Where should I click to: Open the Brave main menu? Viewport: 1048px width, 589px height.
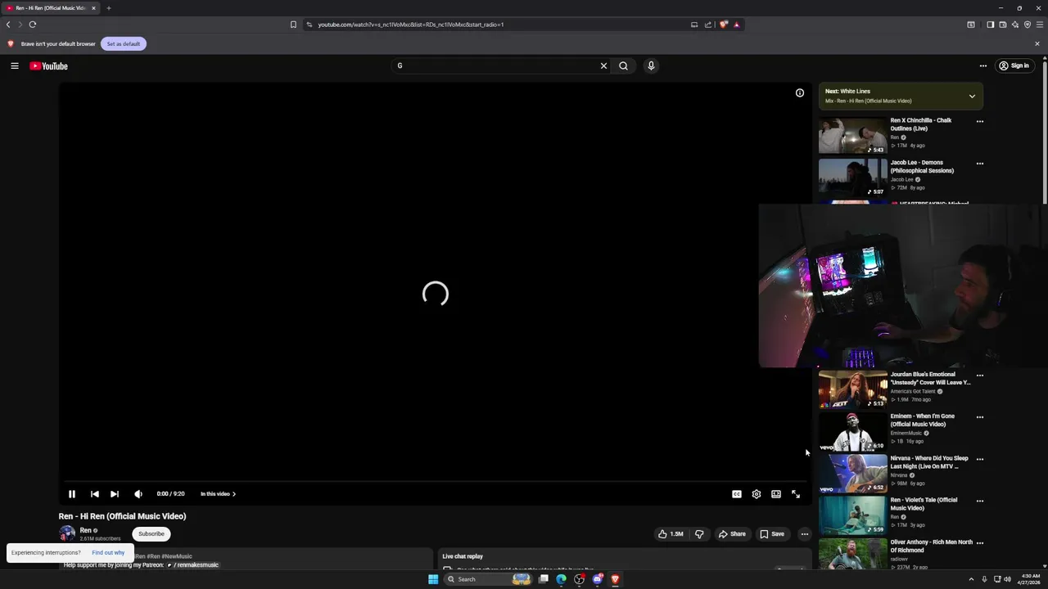(1040, 25)
